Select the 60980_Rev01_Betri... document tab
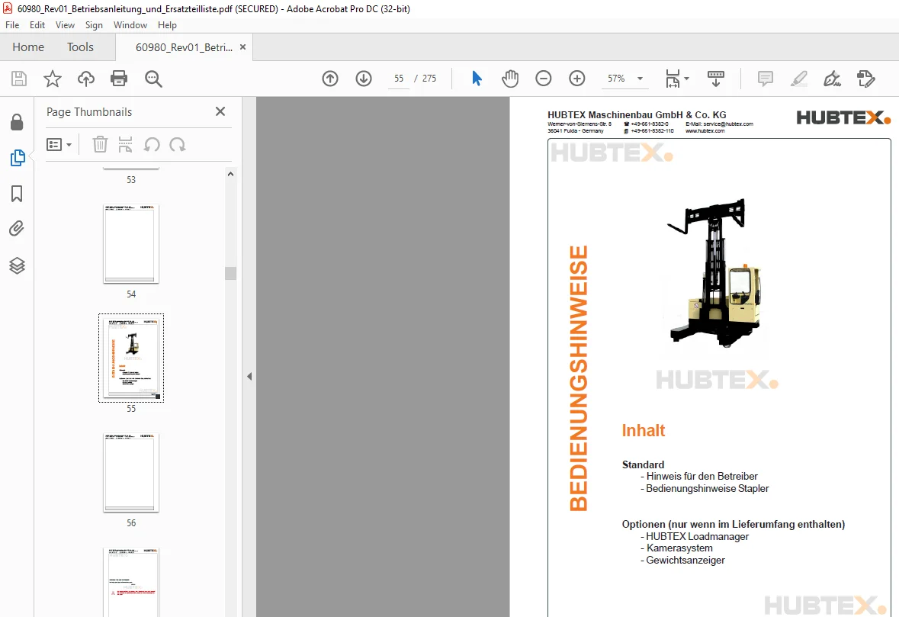 click(184, 47)
